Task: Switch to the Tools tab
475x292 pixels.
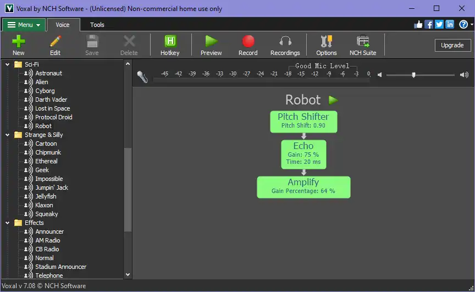Action: click(97, 25)
